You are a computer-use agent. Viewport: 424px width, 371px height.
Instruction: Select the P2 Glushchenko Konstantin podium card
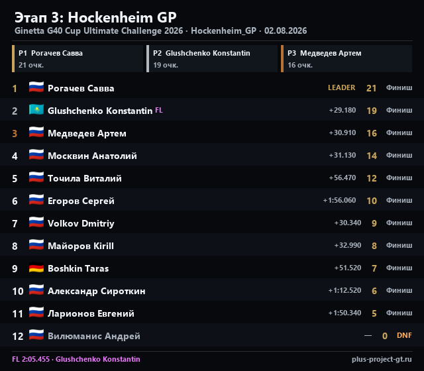click(212, 59)
